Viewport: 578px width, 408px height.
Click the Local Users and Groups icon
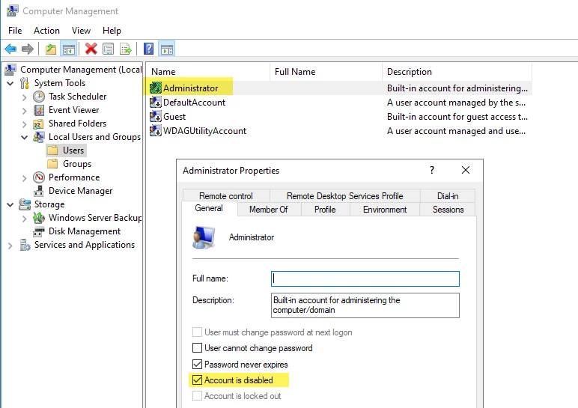[x=39, y=137]
